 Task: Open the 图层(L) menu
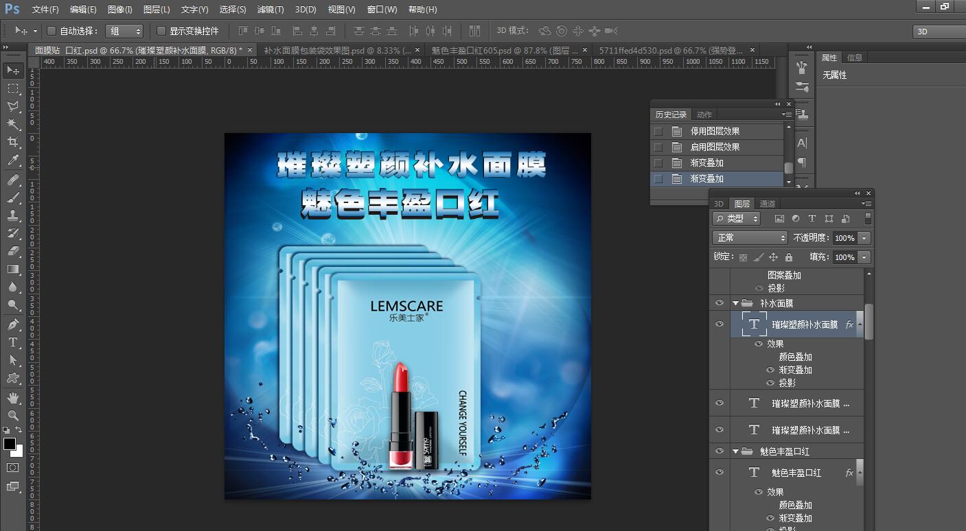(x=157, y=10)
